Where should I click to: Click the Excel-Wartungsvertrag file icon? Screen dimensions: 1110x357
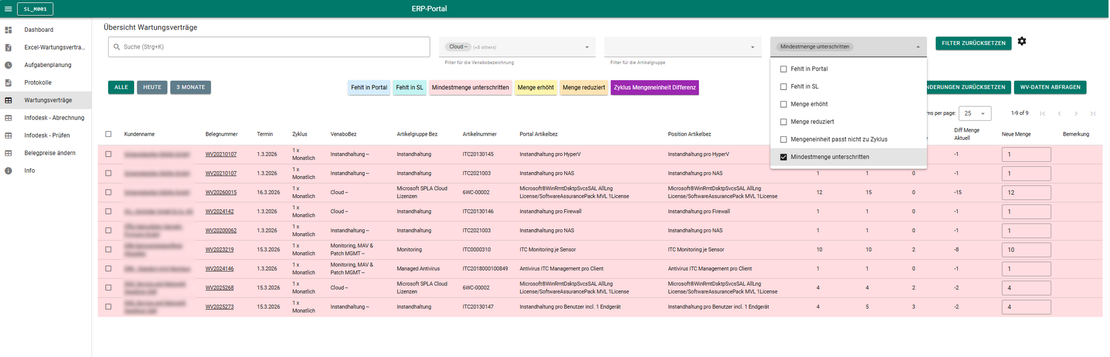(8, 47)
